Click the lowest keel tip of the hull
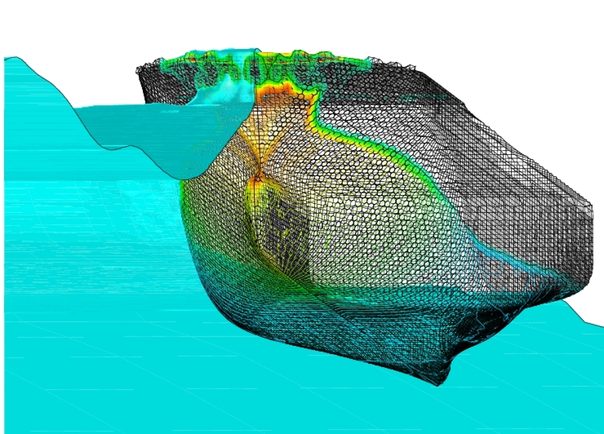 (x=438, y=385)
